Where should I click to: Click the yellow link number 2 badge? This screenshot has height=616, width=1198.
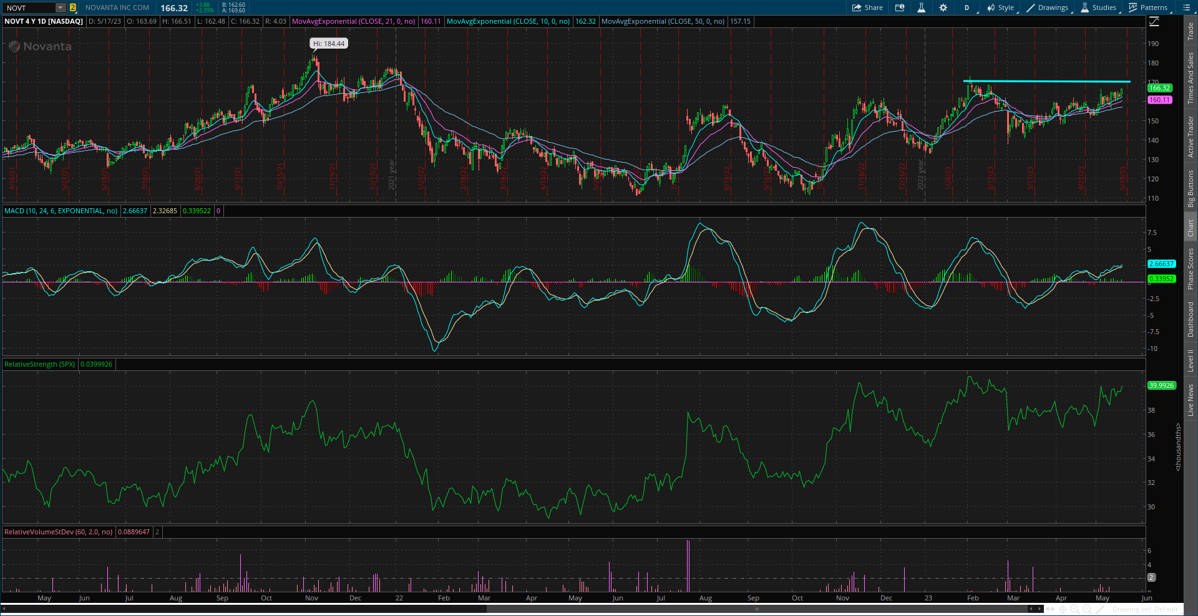coord(73,7)
